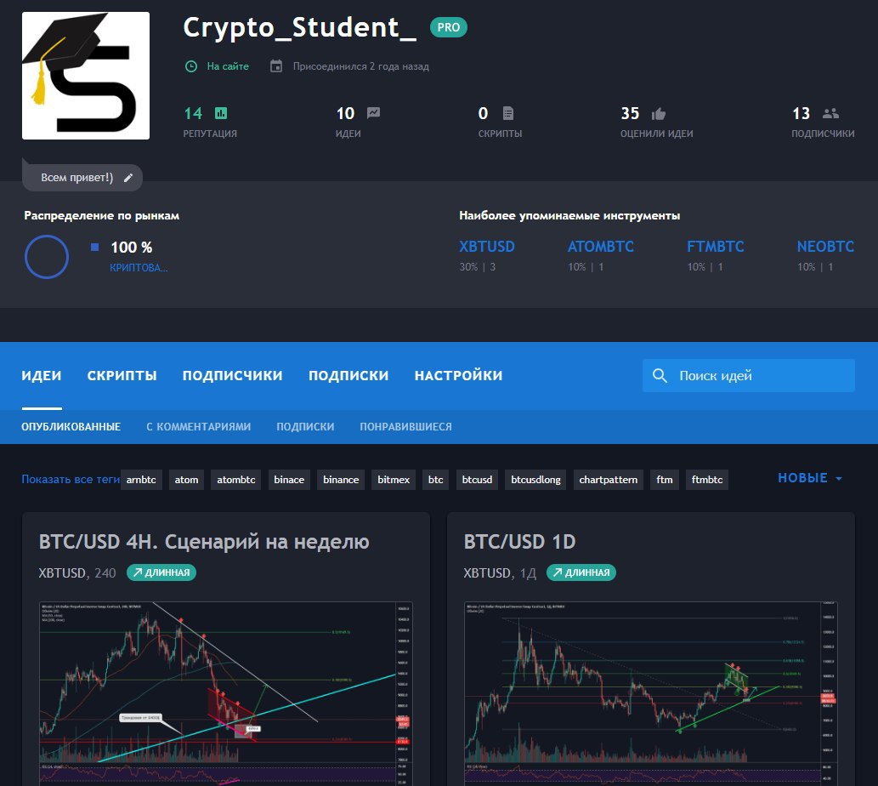Click the market distribution donut chart
878x786 pixels.
tap(47, 257)
